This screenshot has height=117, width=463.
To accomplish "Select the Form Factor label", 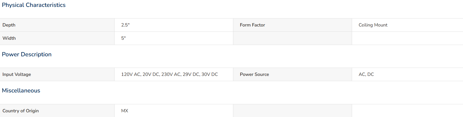I will pos(252,25).
